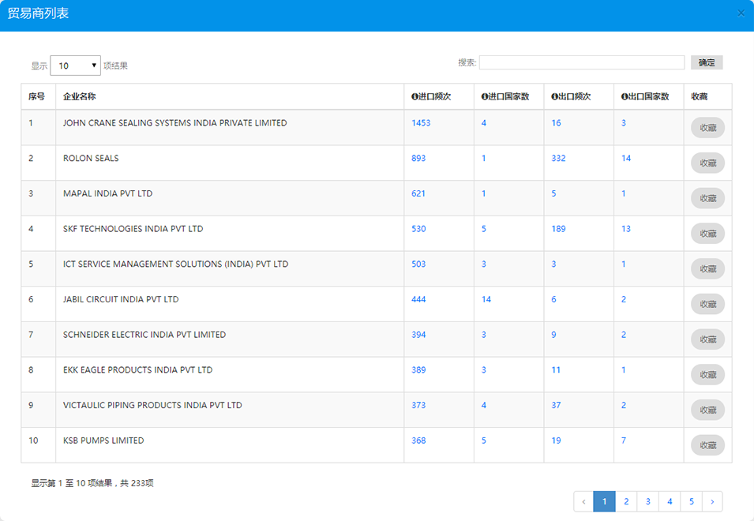This screenshot has width=754, height=521.
Task: Open export frequency 37 for VICTAULIC PIPING
Action: (556, 405)
